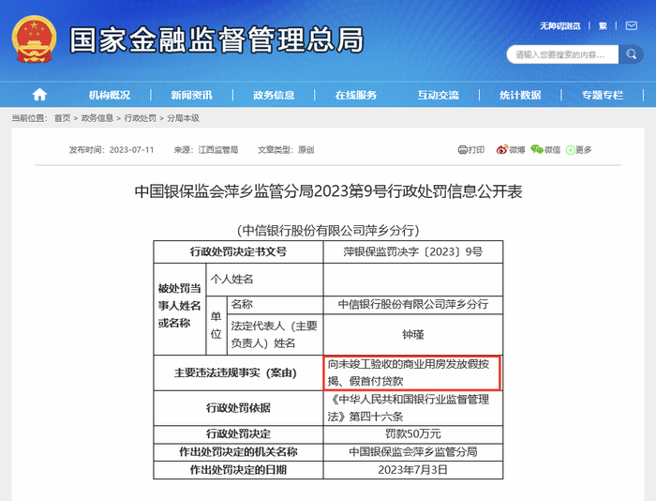Share via the Weibo icon
The width and height of the screenshot is (656, 501).
(x=501, y=149)
